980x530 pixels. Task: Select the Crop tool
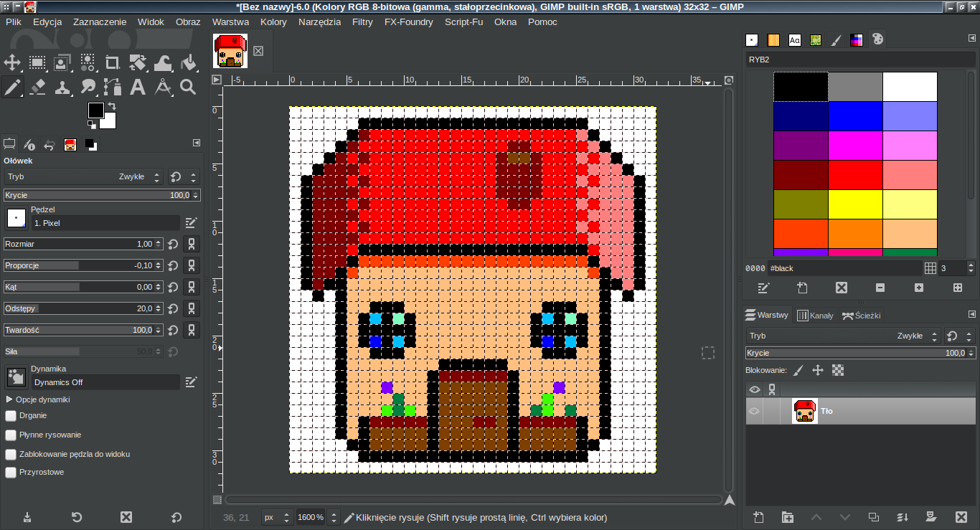point(113,63)
